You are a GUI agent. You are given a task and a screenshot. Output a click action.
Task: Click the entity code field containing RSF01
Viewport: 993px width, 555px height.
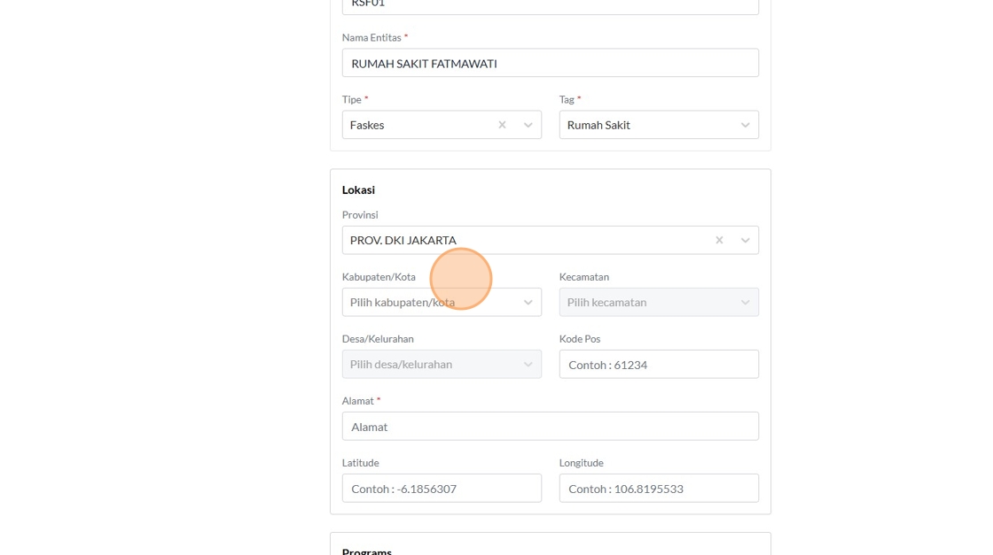point(550,5)
